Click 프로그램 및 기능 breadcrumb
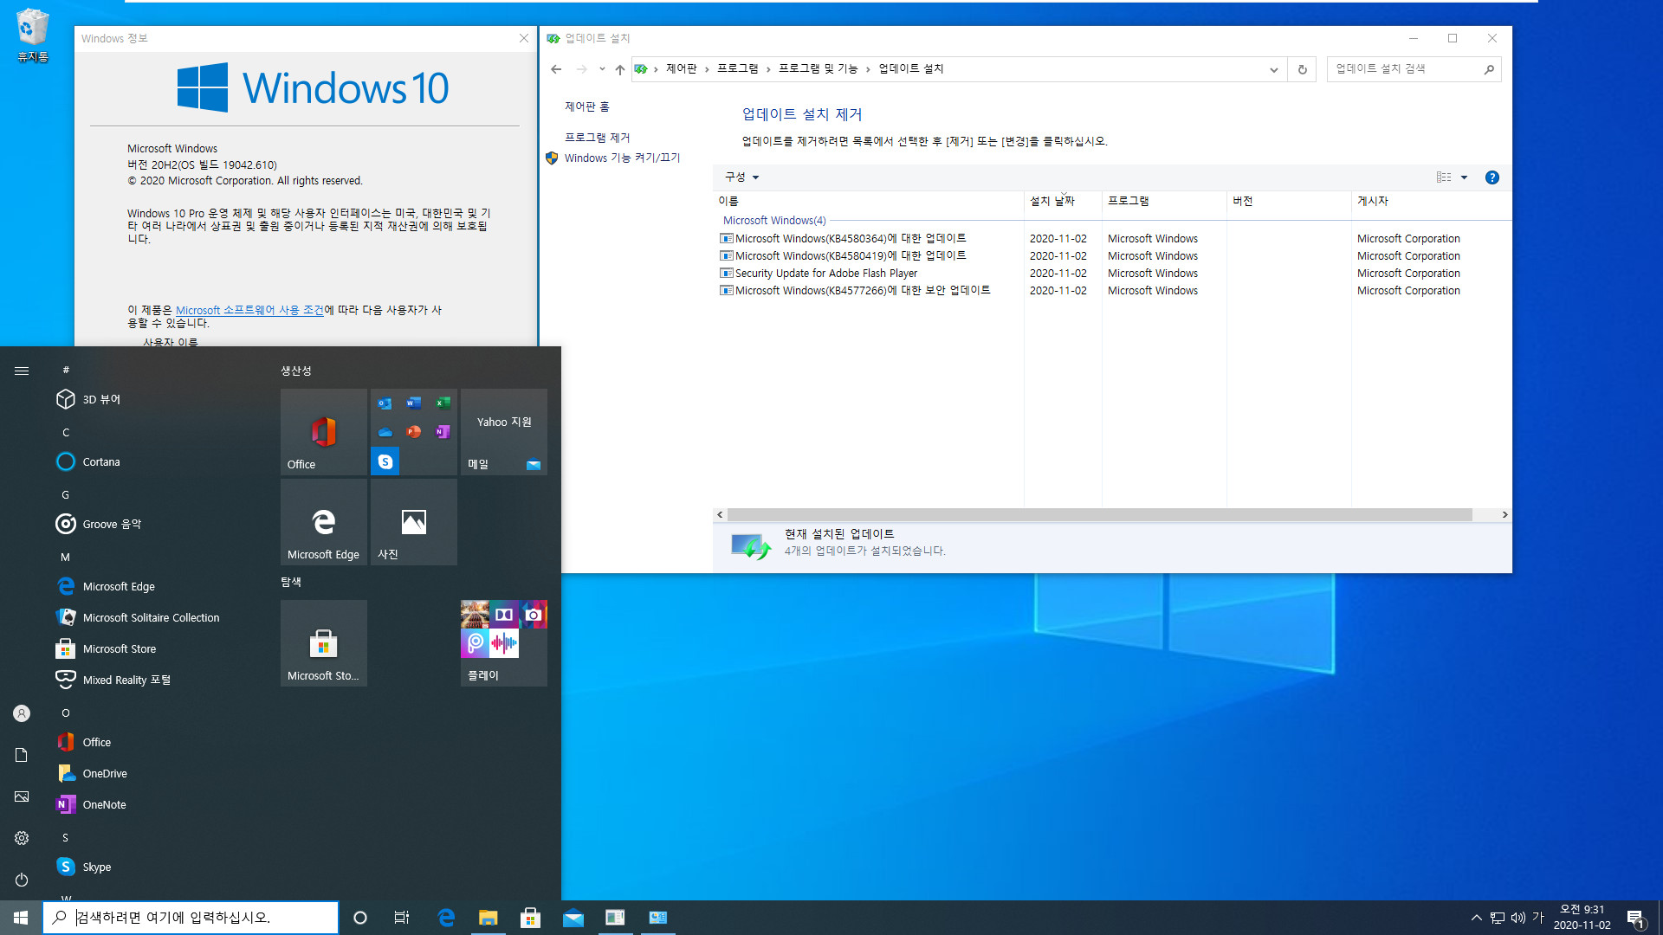1663x935 pixels. pos(819,68)
